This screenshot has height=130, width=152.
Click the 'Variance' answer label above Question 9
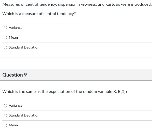pos(16,28)
